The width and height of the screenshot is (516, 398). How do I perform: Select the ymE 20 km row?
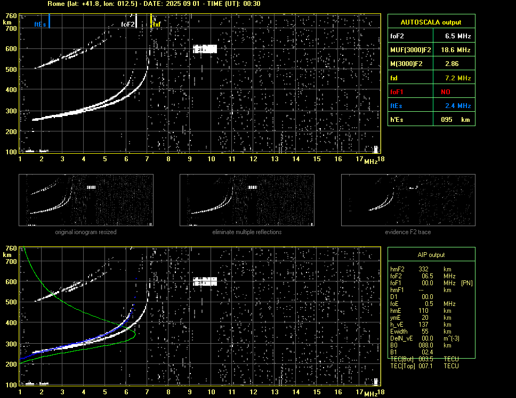click(x=421, y=317)
